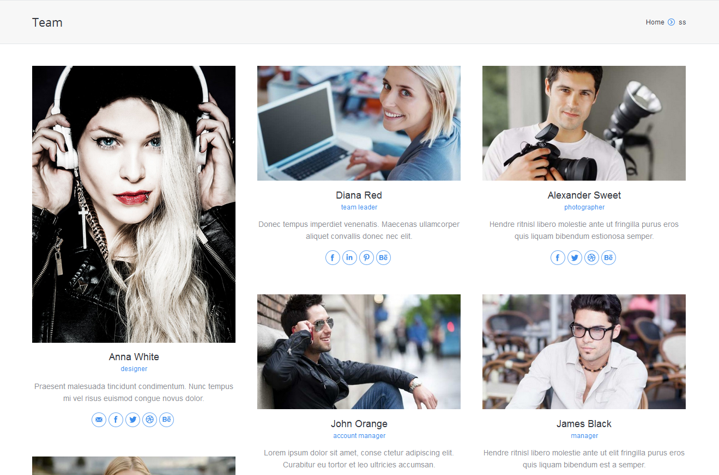Click Anna White's Behance icon
This screenshot has height=475, width=719.
(167, 420)
